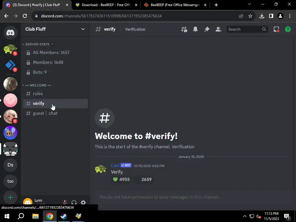Toggle microphone mute in user panel
This screenshot has height=222, width=296.
pyautogui.click(x=65, y=203)
